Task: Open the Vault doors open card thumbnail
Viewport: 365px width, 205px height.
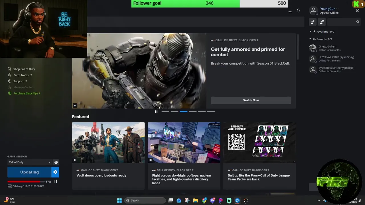Action: pos(108,143)
